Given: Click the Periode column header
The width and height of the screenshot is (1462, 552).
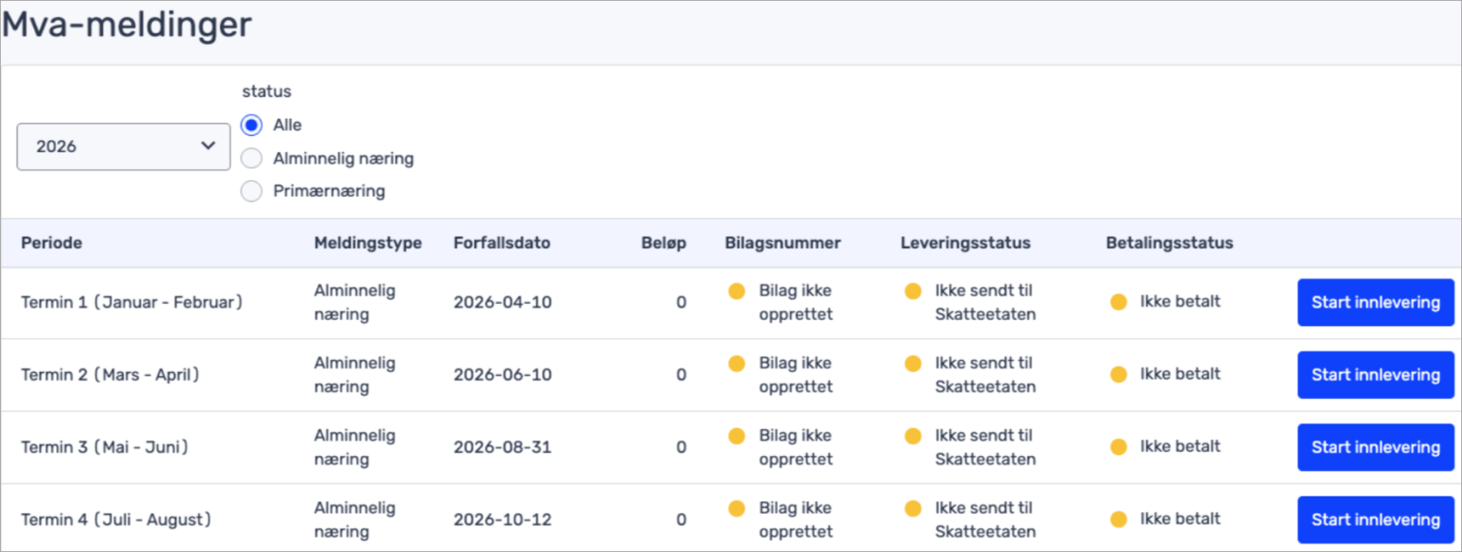Looking at the screenshot, I should (x=51, y=243).
